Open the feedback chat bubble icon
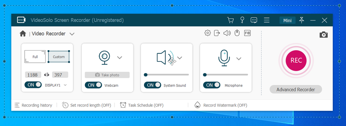Image resolution: width=346 pixels, height=126 pixels. [x=254, y=20]
